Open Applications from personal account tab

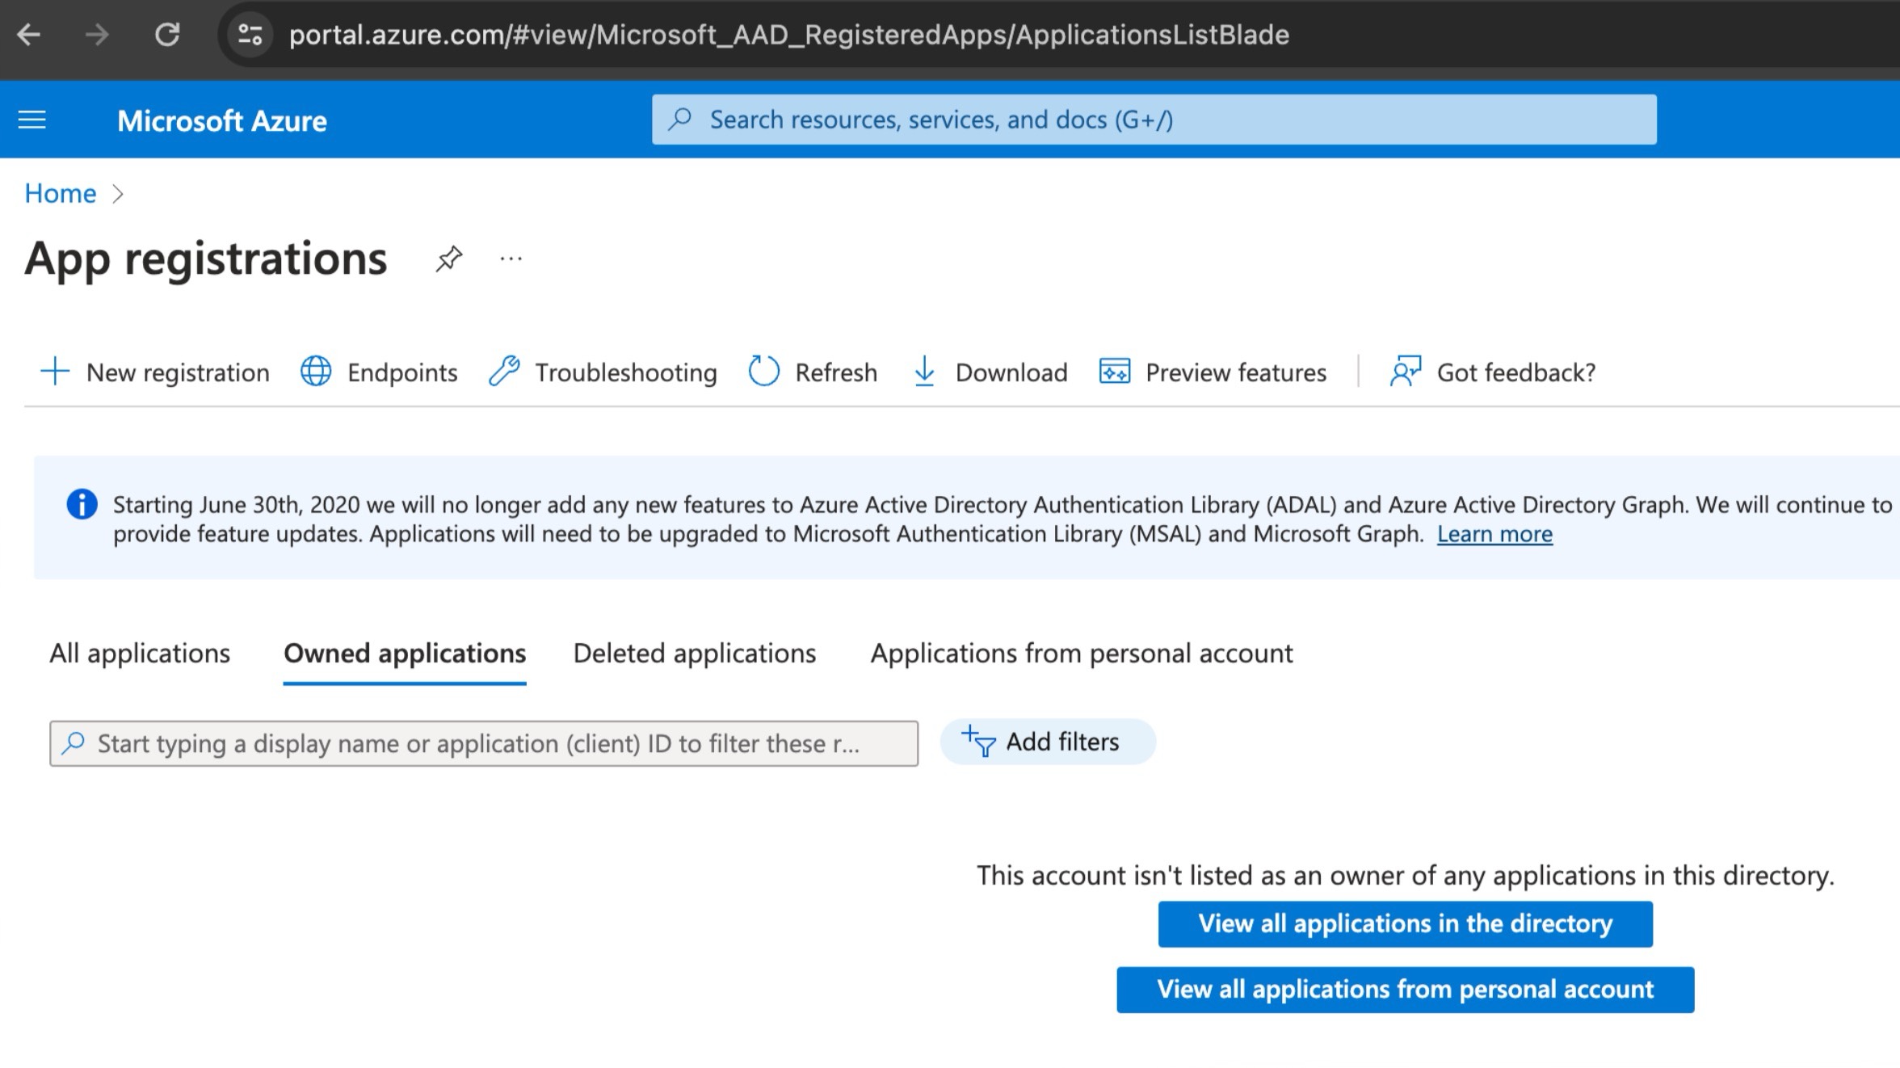pyautogui.click(x=1082, y=653)
